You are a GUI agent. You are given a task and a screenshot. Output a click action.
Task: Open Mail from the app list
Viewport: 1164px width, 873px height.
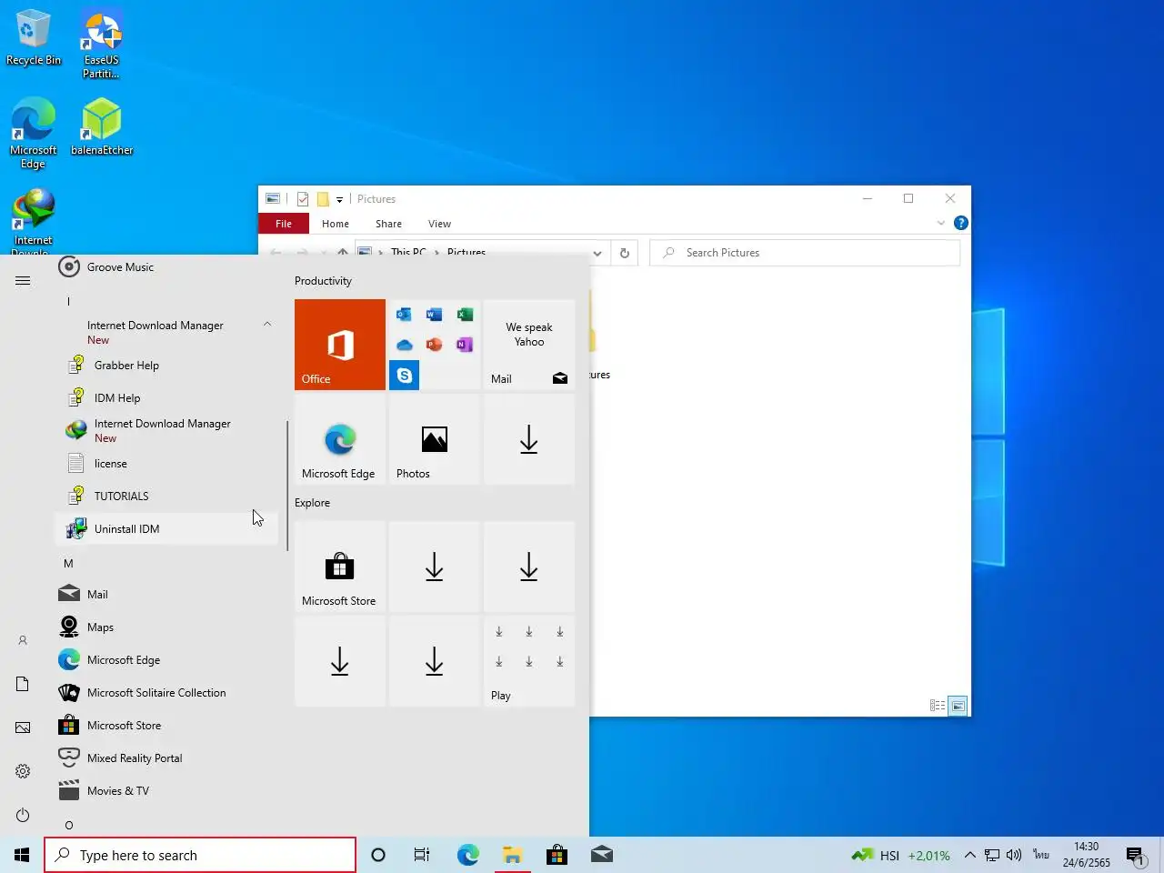(166, 594)
